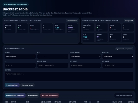Click the 'Backtest Table' heading
Screen dimensions: 138x103
click(15, 9)
